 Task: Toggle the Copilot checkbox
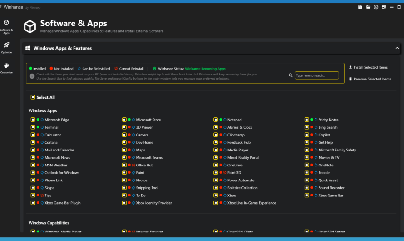click(307, 135)
